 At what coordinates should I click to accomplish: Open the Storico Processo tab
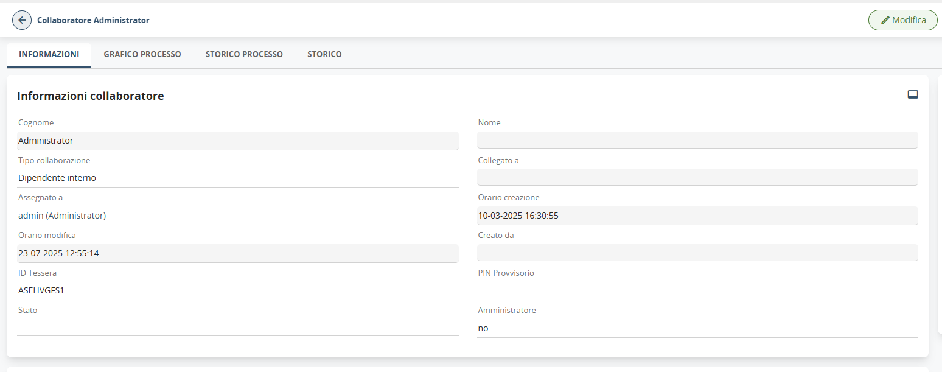[x=244, y=54]
